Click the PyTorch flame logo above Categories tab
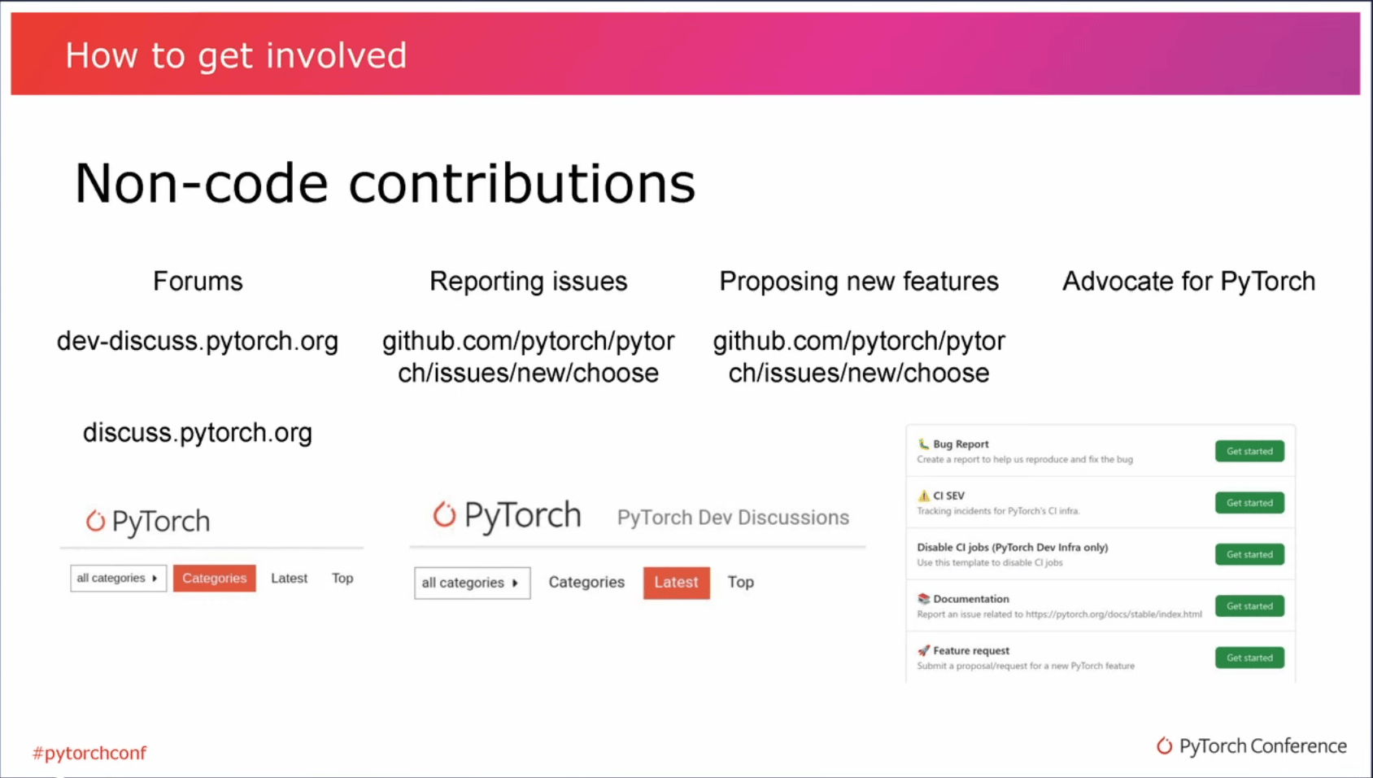Screen dimensions: 1373x778 pos(96,521)
